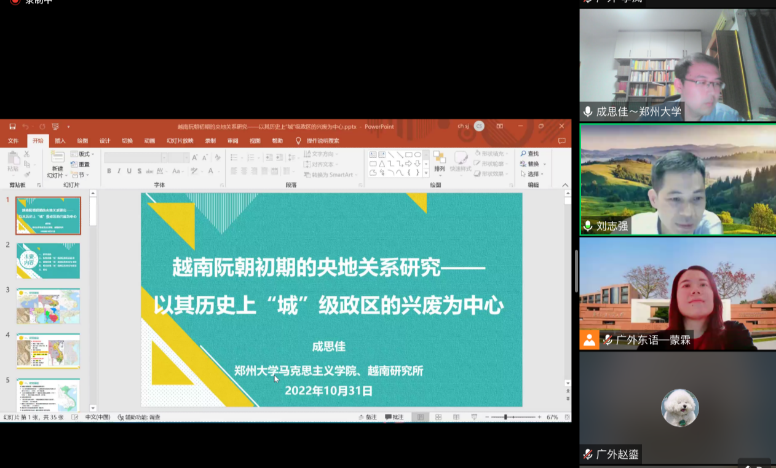The width and height of the screenshot is (776, 468).
Task: Click the Save icon in the title bar
Action: pos(12,127)
